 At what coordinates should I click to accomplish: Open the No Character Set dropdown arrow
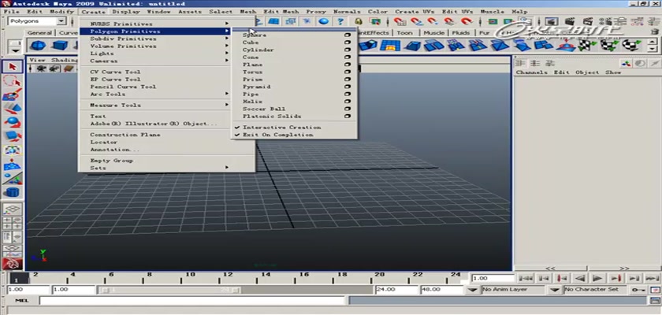pyautogui.click(x=555, y=290)
